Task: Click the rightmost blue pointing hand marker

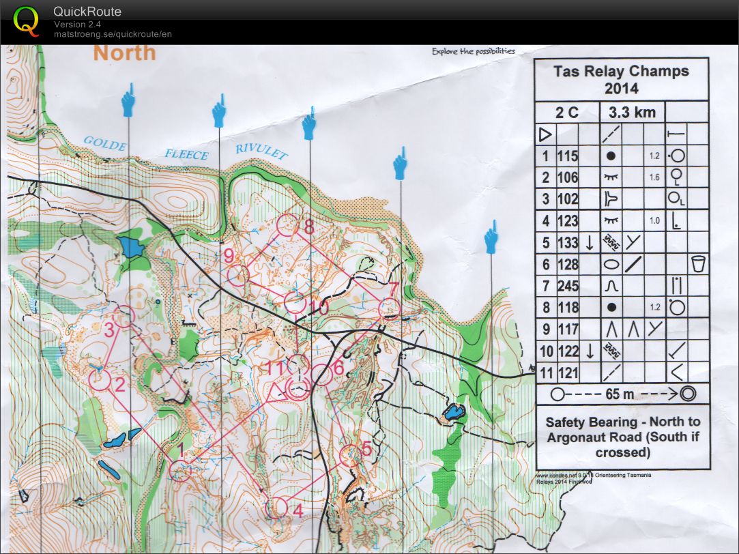Action: pyautogui.click(x=491, y=238)
